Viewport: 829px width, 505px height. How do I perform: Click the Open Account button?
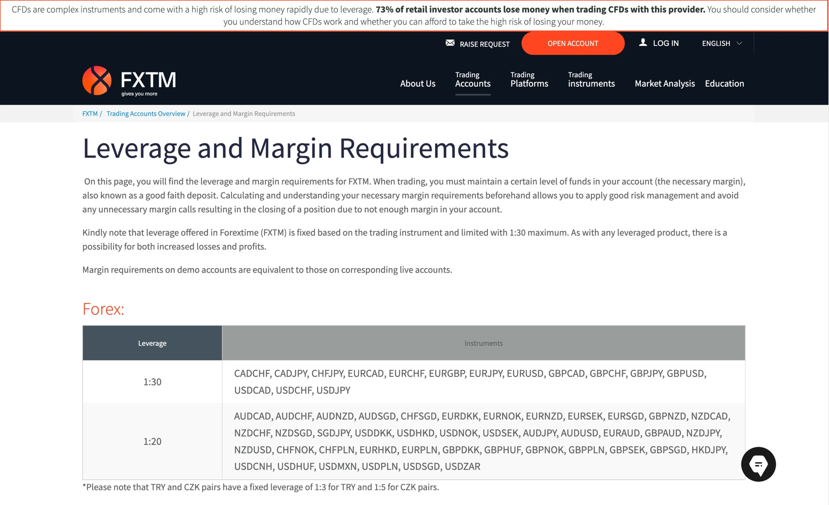point(573,43)
